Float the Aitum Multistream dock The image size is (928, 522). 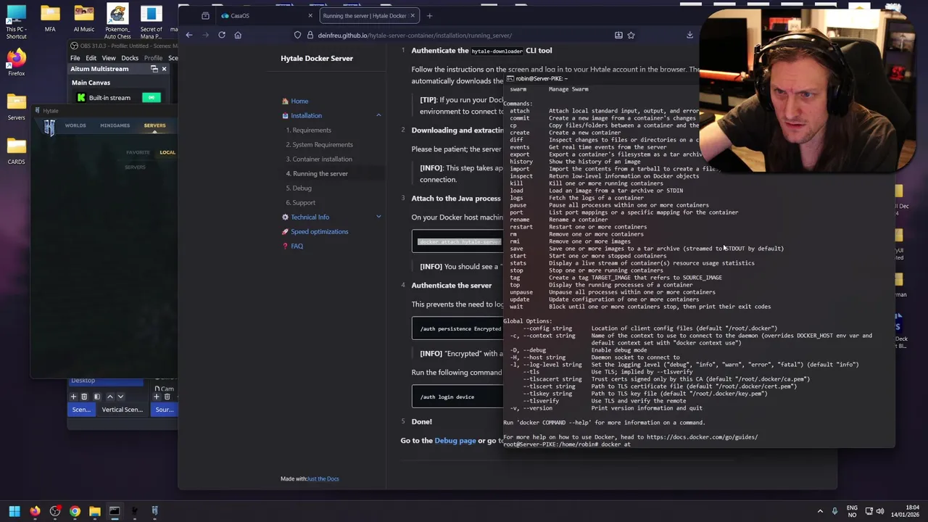(x=154, y=69)
